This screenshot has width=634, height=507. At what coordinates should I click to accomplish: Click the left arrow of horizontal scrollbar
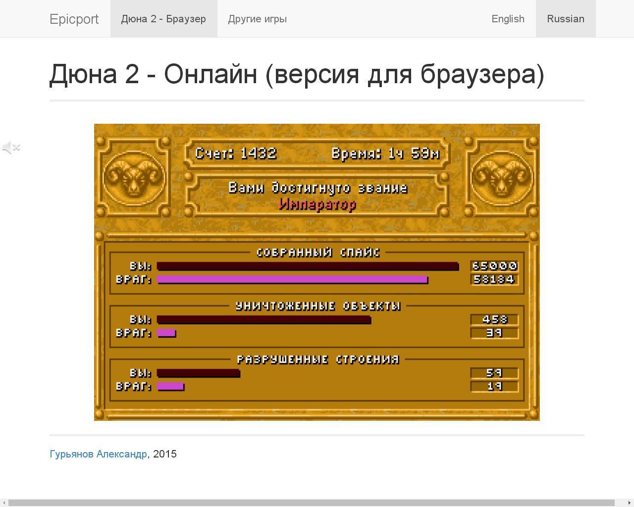pos(4,503)
